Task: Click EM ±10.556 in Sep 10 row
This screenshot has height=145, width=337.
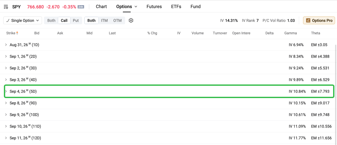Action: [x=321, y=126]
